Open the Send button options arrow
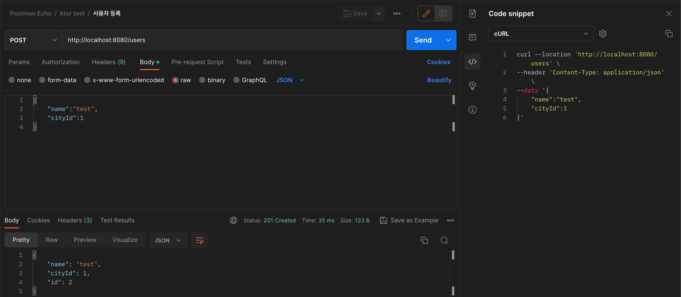Screen dimensions: 681x297 coord(448,40)
